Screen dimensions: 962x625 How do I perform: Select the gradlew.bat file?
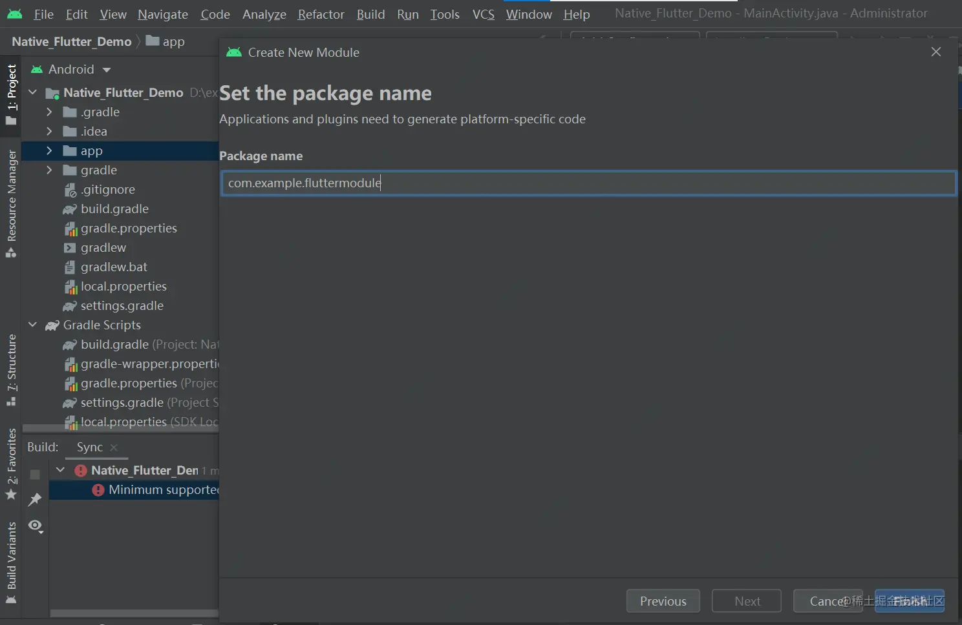pyautogui.click(x=114, y=267)
